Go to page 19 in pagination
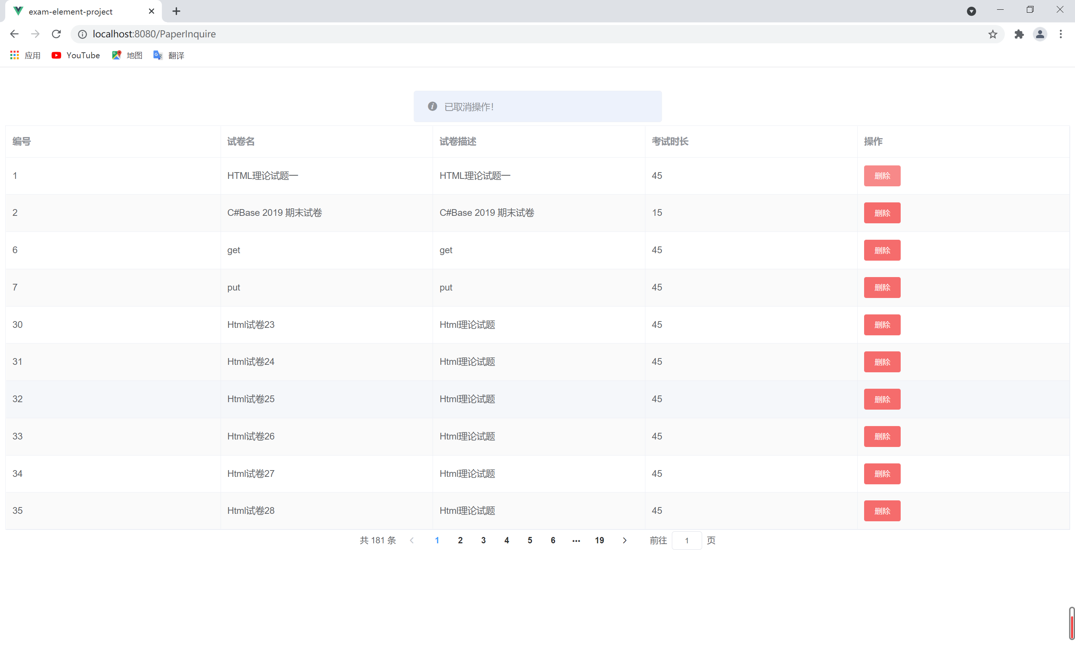The width and height of the screenshot is (1075, 646). click(599, 540)
